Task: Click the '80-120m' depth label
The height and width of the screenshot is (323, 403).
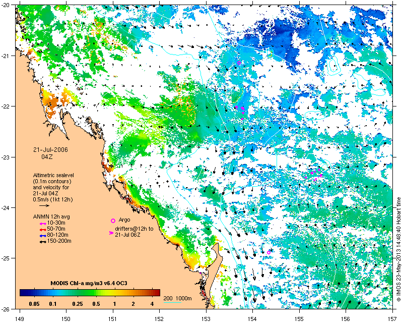Action: point(57,235)
